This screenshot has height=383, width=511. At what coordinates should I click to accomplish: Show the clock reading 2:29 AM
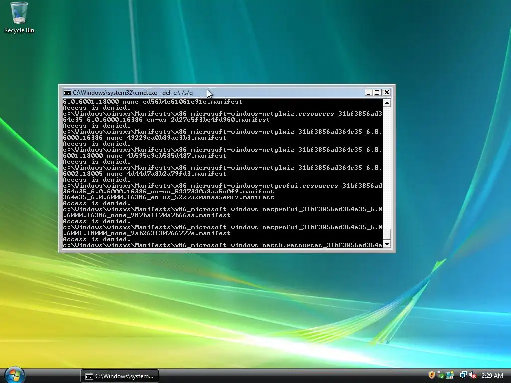pyautogui.click(x=492, y=376)
